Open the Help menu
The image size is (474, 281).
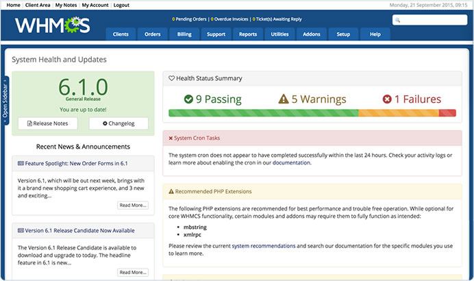tap(375, 34)
